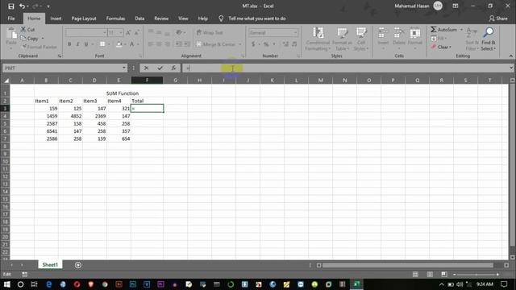The image size is (516, 290).
Task: Collapse the ribbon with the chevron
Action: coord(510,56)
